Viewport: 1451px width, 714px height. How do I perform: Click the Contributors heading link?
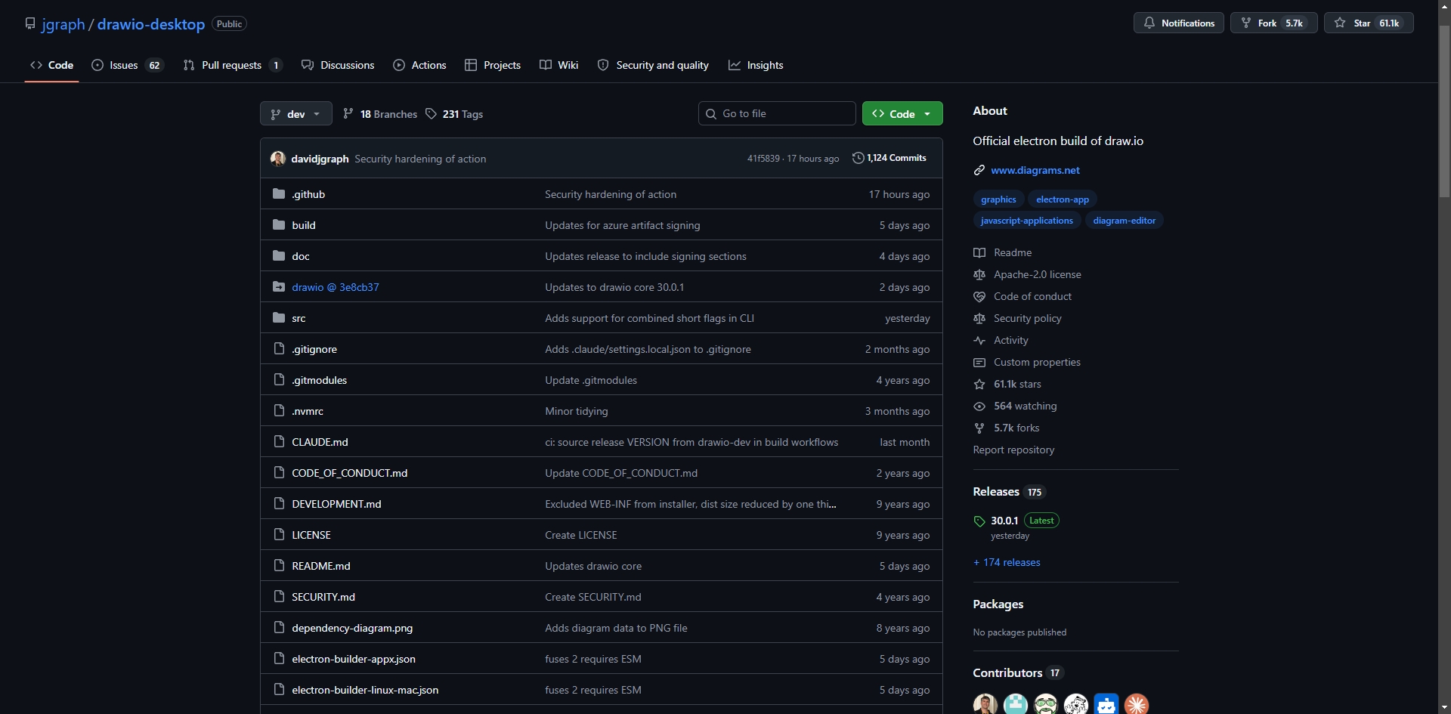tap(1007, 672)
